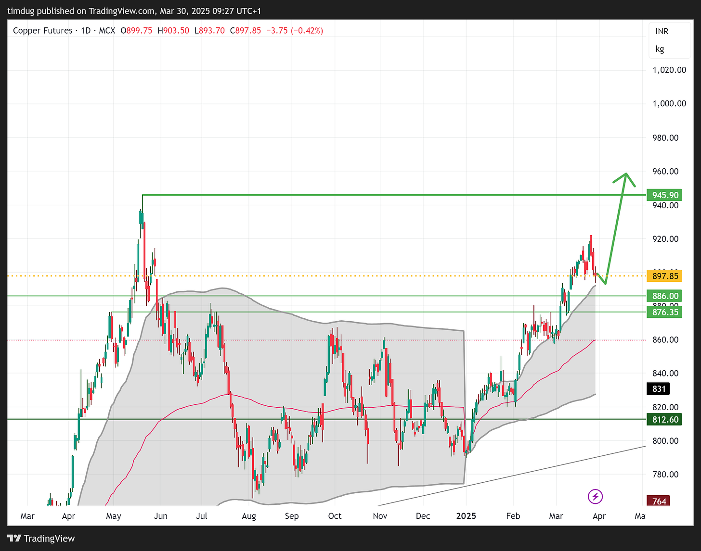Click the Oct label on time axis

pyautogui.click(x=335, y=516)
